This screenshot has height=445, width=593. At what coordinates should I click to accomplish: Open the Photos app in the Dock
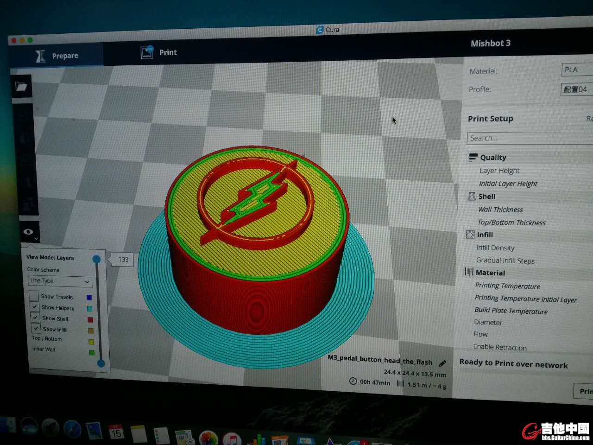coord(208,438)
